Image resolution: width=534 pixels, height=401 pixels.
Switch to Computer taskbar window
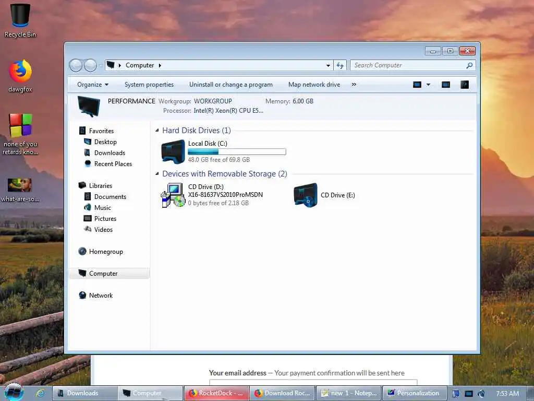tap(151, 393)
